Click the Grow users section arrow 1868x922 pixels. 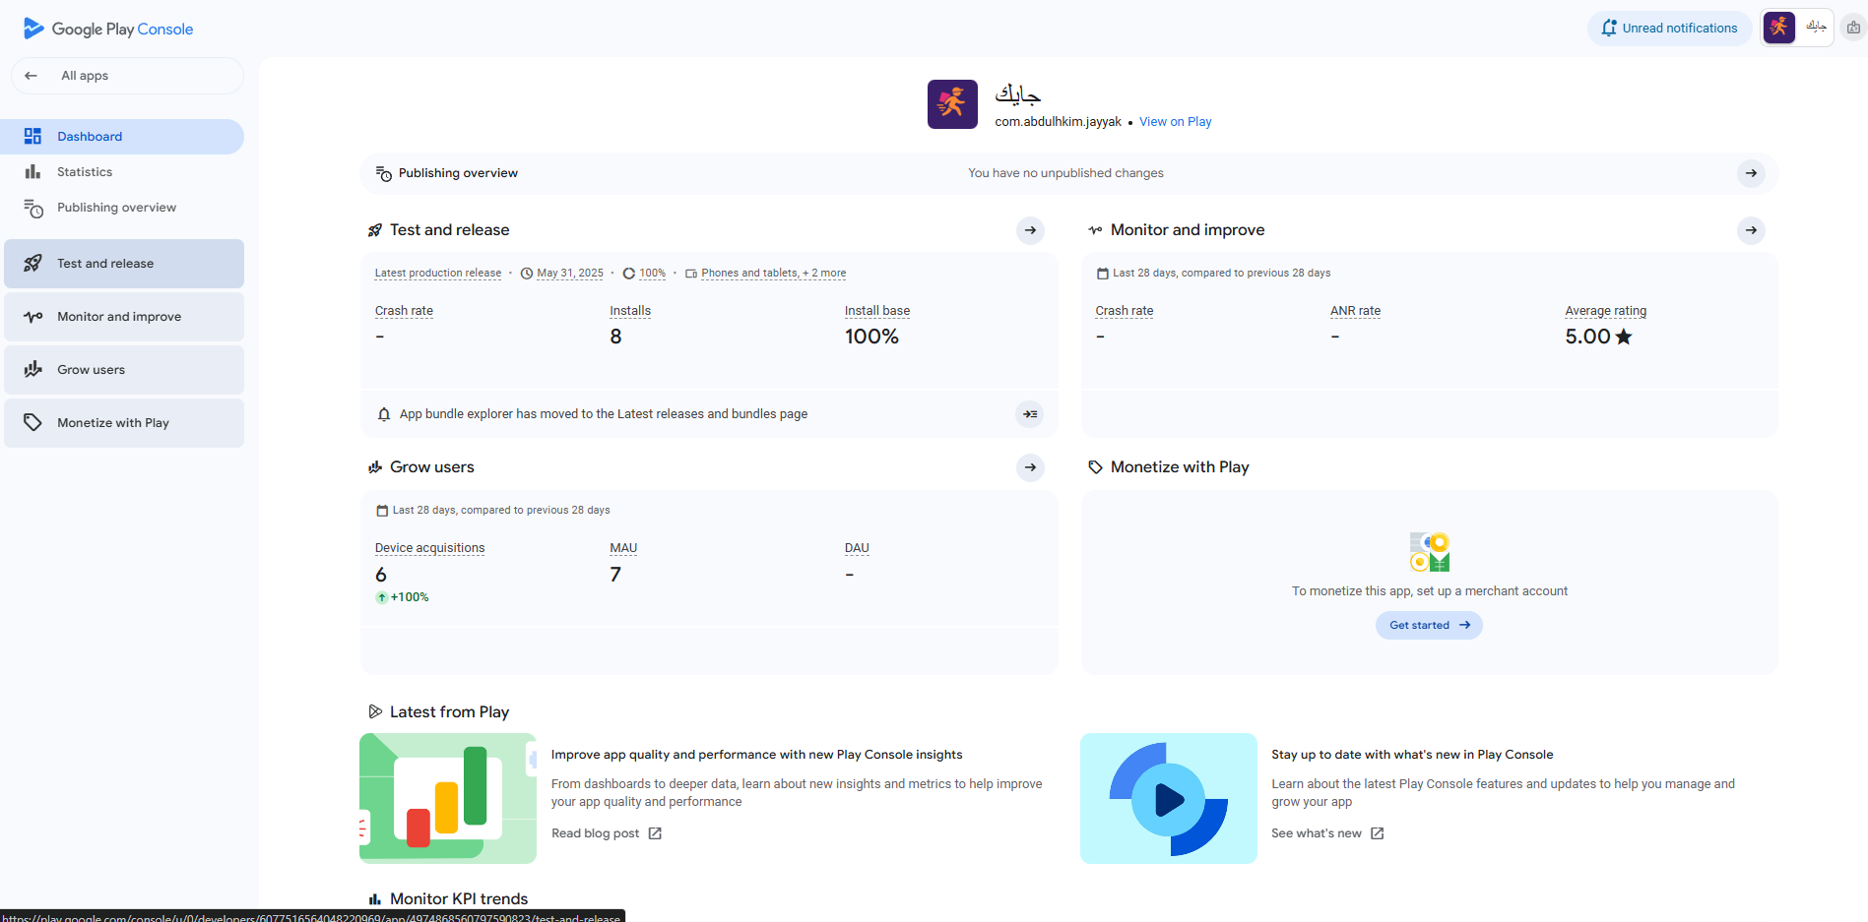pos(1030,467)
